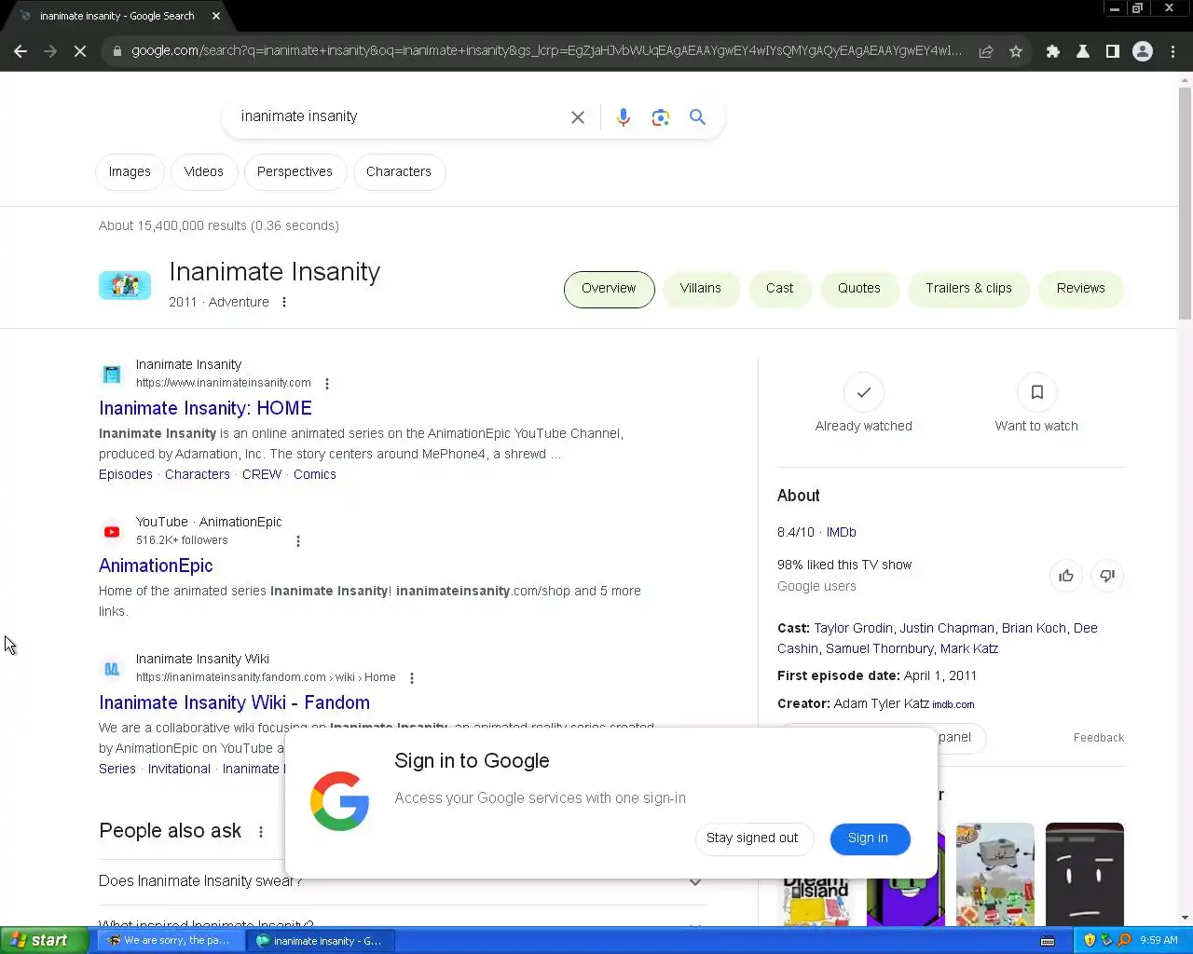Open the keyboard icon in system tray
1193x954 pixels.
pos(1048,941)
